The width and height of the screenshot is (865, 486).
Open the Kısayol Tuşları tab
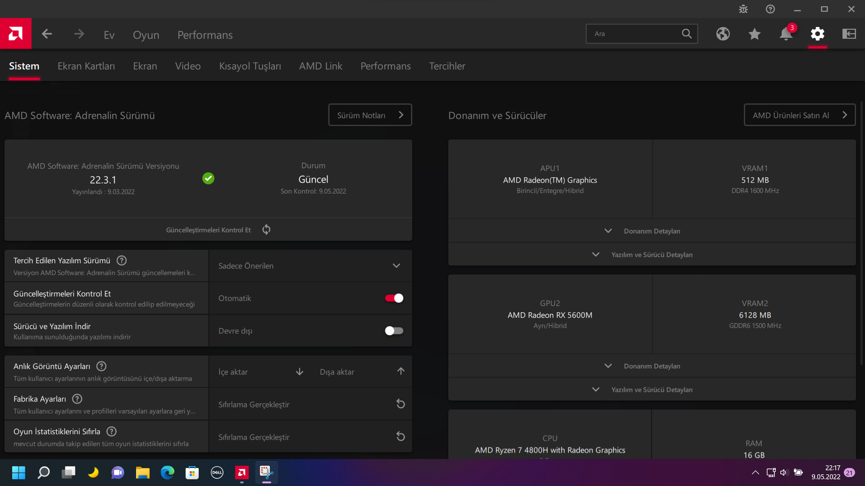tap(250, 66)
